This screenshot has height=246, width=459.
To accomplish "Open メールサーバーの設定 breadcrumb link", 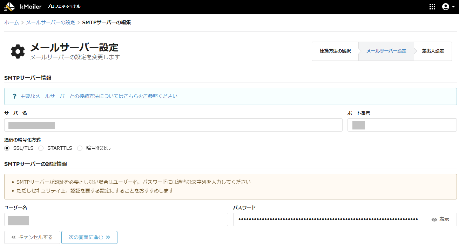I will click(50, 22).
